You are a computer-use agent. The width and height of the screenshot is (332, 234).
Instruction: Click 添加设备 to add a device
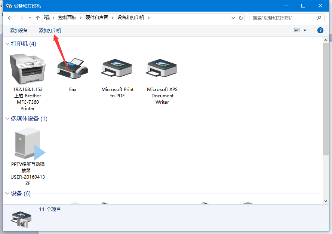pos(18,30)
